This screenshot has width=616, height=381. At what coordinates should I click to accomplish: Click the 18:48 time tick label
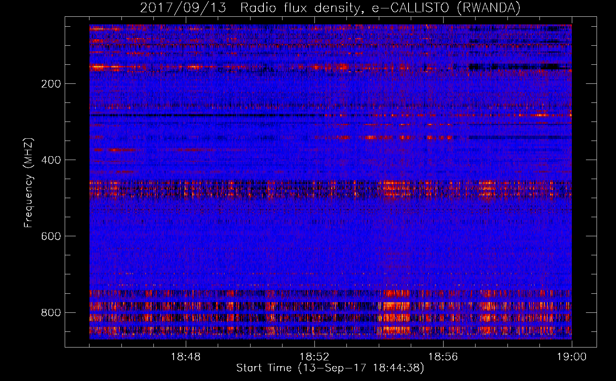186,357
